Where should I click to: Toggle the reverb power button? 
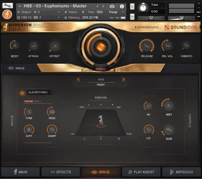click(22, 93)
